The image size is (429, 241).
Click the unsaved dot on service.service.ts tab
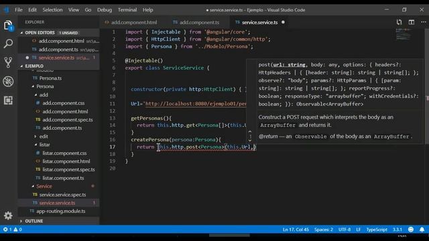click(x=283, y=22)
